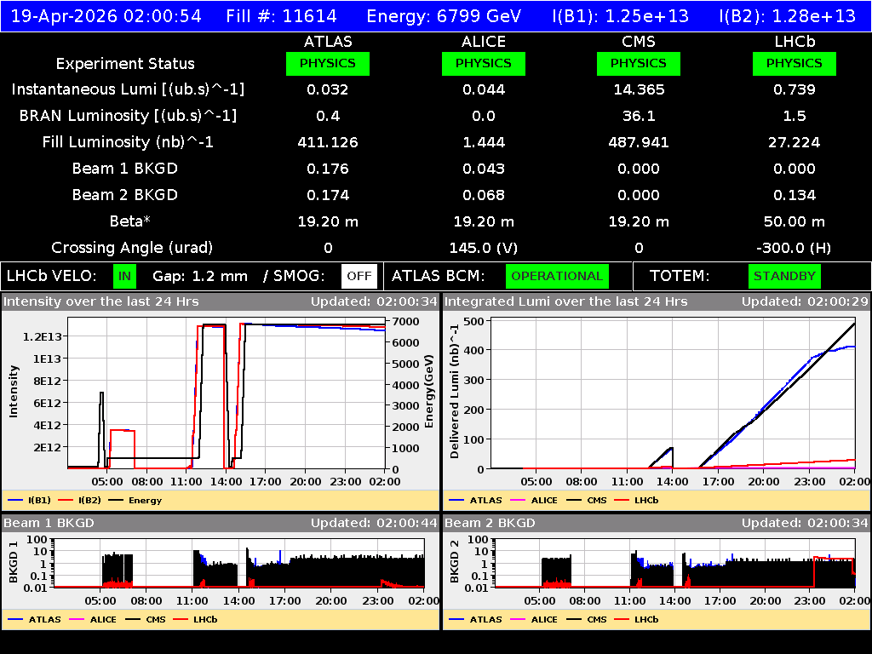Click LHCb legend entry in Beam 1 BKGD chart
The width and height of the screenshot is (872, 654).
(195, 619)
